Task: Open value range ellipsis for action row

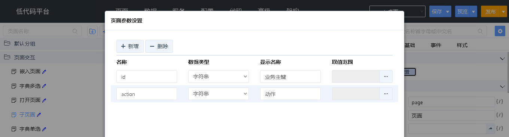Action: 386,94
